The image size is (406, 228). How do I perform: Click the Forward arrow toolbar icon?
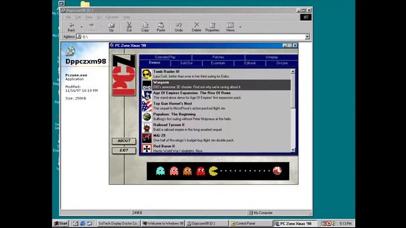[x=91, y=27]
